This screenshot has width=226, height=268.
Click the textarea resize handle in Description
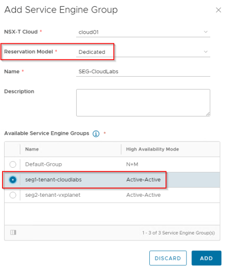208,114
